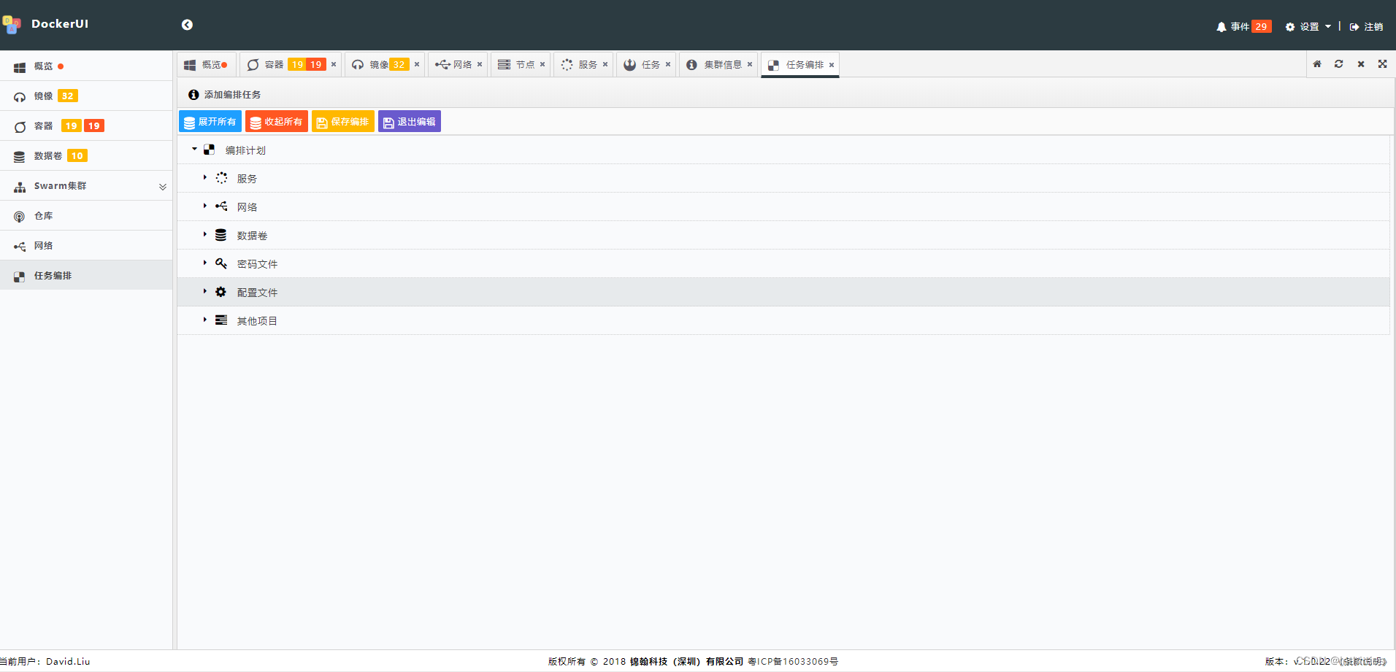Viewport: 1396px width, 672px height.
Task: Open the 事件 notifications bell
Action: [x=1221, y=27]
